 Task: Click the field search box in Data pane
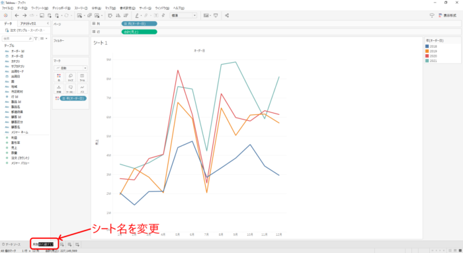[17, 38]
